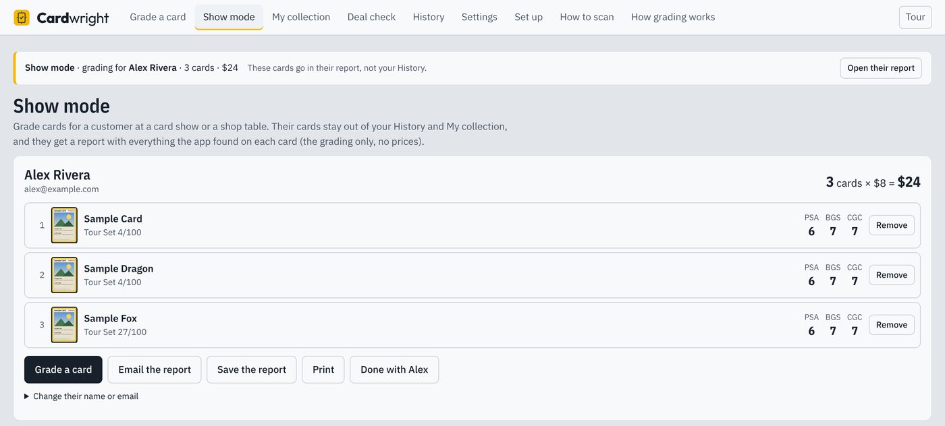Finish session with Done with Alex

(x=394, y=369)
